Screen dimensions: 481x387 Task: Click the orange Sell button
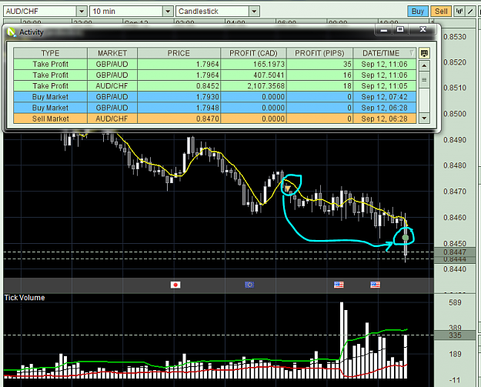[441, 12]
